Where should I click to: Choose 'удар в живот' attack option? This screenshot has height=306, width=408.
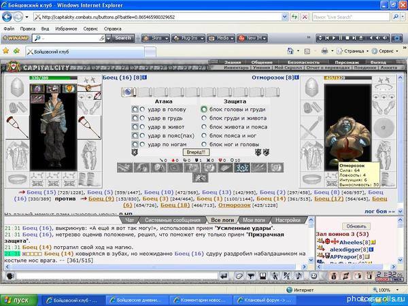135,126
